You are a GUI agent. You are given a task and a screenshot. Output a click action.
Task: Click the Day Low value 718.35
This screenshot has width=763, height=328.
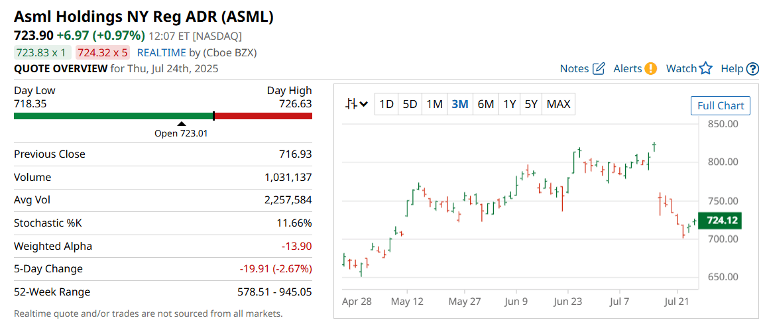point(30,103)
